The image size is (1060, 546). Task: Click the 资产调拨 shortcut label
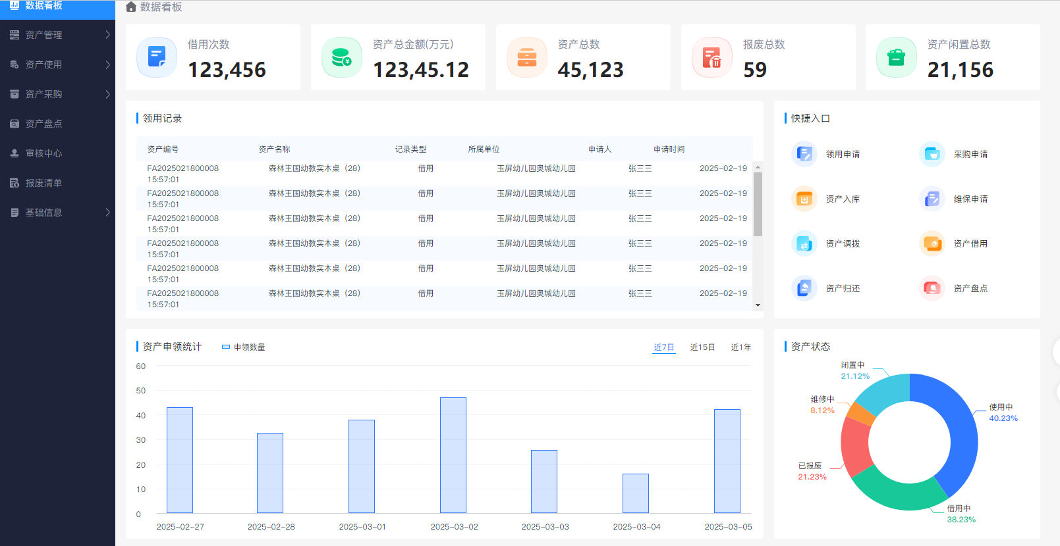click(x=843, y=243)
